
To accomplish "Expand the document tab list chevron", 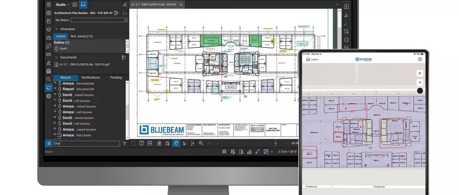I will tap(337, 5).
